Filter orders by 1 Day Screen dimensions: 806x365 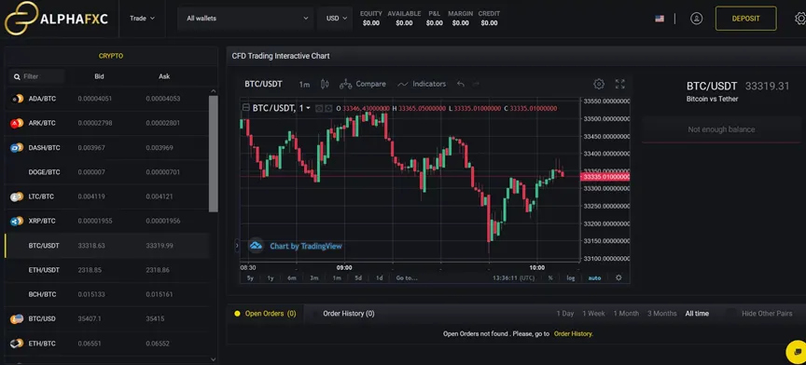[x=565, y=313]
